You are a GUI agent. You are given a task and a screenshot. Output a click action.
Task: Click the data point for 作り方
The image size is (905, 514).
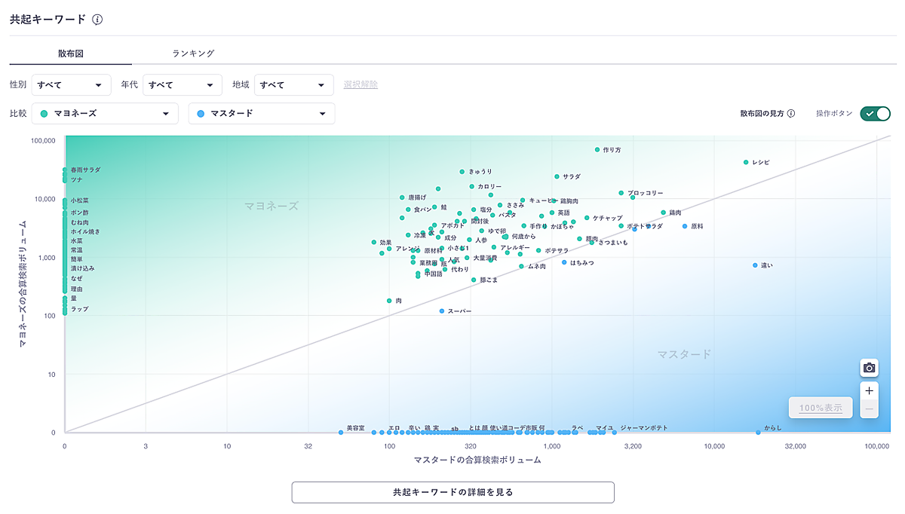[597, 150]
